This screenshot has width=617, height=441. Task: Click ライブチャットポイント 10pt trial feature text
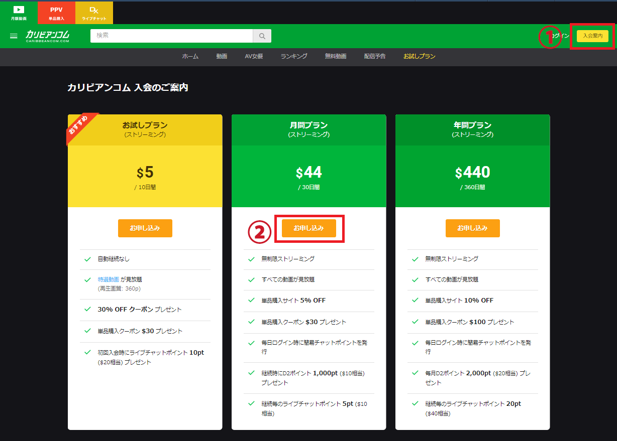151,357
